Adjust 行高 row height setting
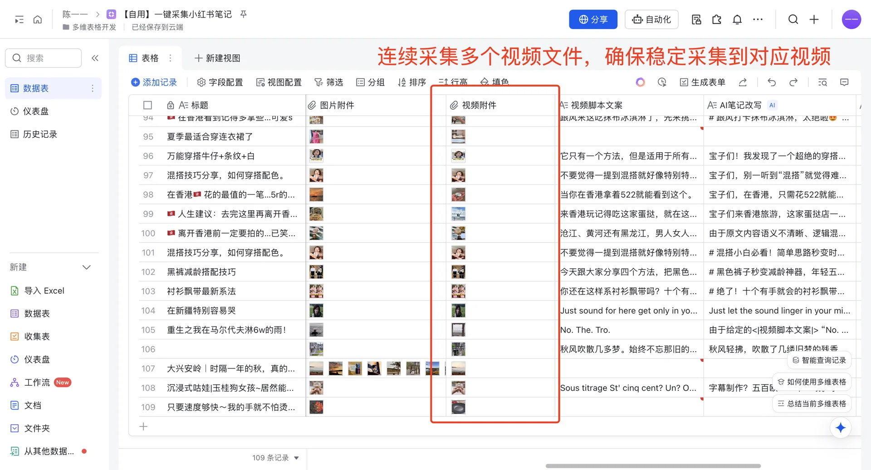Image resolution: width=871 pixels, height=470 pixels. 453,82
